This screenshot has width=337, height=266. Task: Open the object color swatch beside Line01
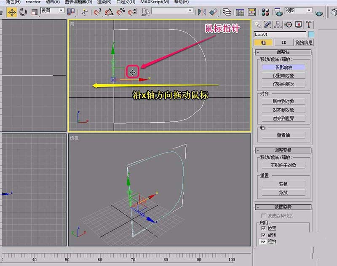311,35
